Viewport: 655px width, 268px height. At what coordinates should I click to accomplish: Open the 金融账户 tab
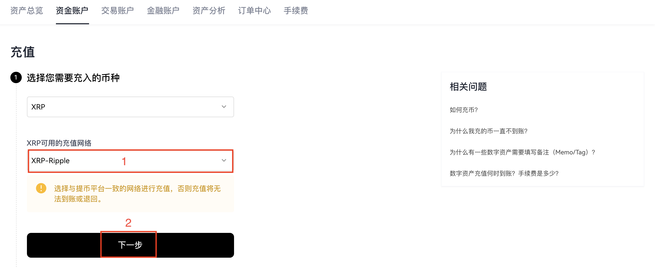(x=163, y=11)
